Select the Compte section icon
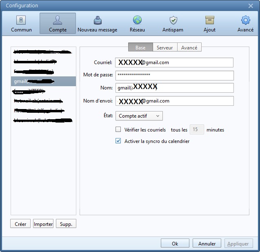260x252 pixels. 58,24
